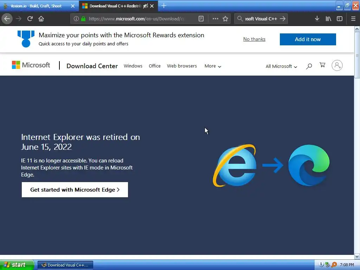This screenshot has height=270, width=360.
Task: Dismiss banner with No thanks
Action: tap(254, 39)
